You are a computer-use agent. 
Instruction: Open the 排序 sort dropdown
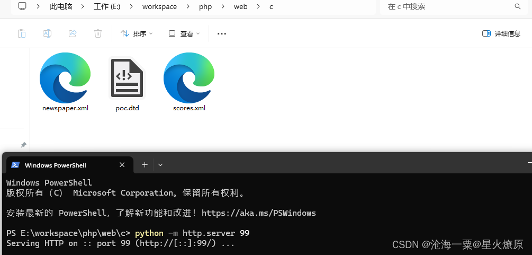137,33
